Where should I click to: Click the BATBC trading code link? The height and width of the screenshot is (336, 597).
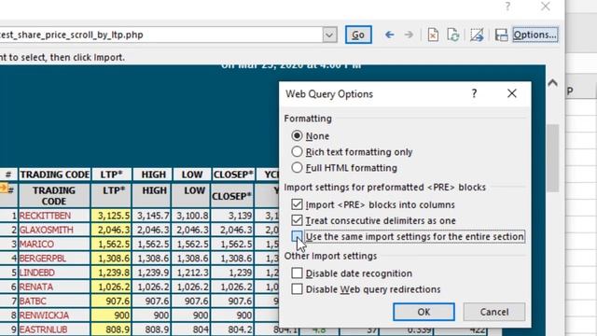tap(33, 301)
